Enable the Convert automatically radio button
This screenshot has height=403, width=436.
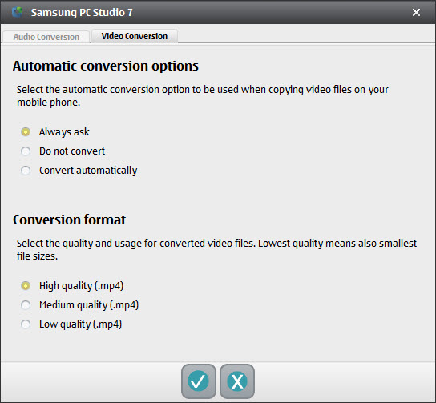pyautogui.click(x=26, y=171)
